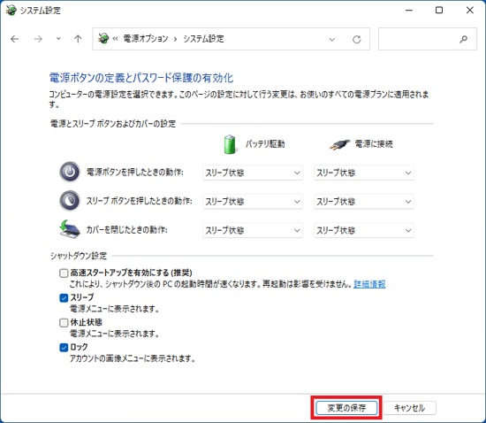This screenshot has width=486, height=423.
Task: Click the green battery icon
Action: [x=230, y=144]
